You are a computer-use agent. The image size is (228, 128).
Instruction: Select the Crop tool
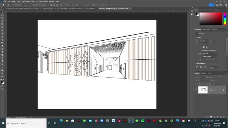click(2, 24)
